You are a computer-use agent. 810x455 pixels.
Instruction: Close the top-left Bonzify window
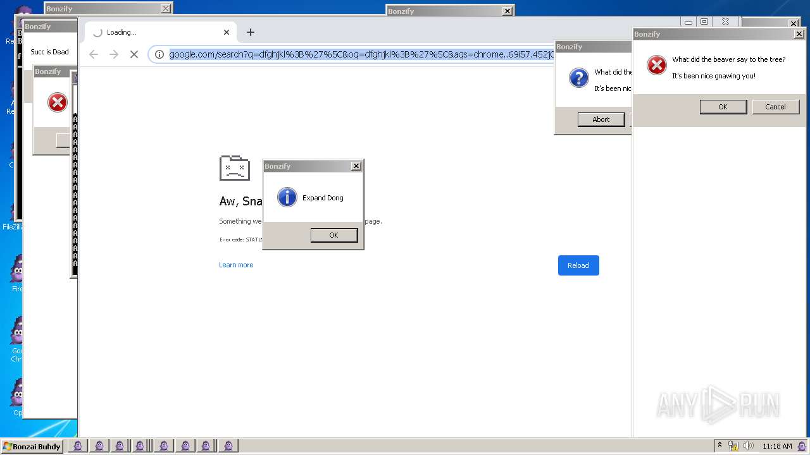click(x=165, y=9)
